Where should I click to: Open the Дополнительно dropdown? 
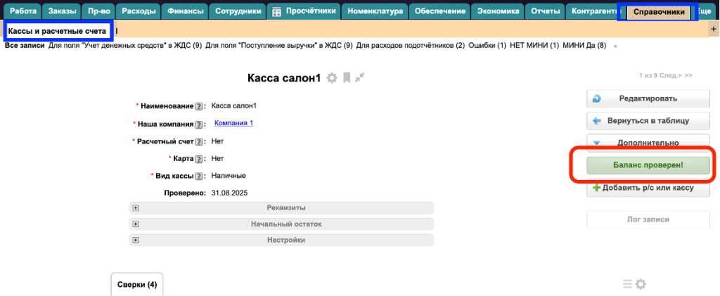[x=647, y=143]
